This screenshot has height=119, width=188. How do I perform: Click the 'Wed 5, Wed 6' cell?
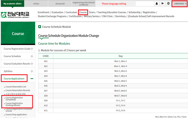pyautogui.click(x=120, y=91)
